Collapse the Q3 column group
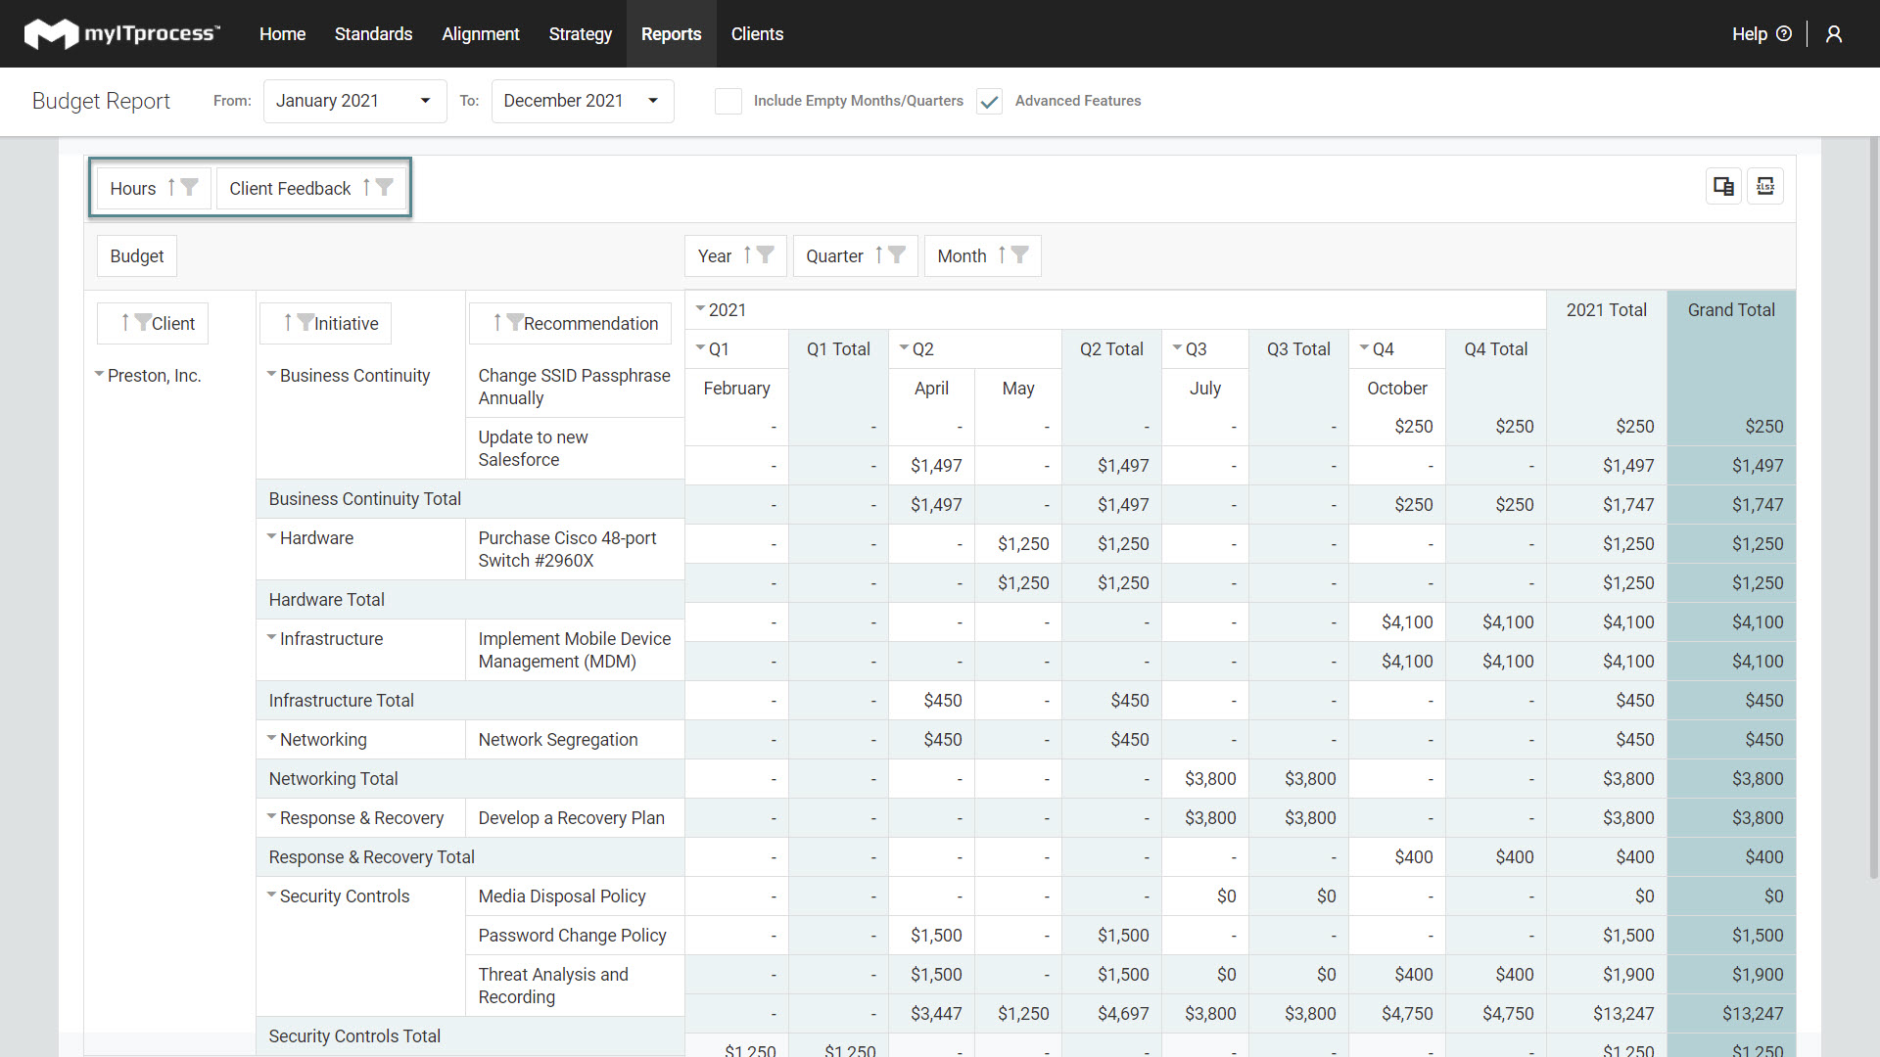 click(1177, 348)
